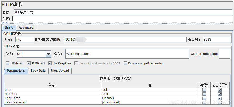Enable Browser-compatible headers checkbox
The width and height of the screenshot is (234, 107).
click(x=126, y=63)
